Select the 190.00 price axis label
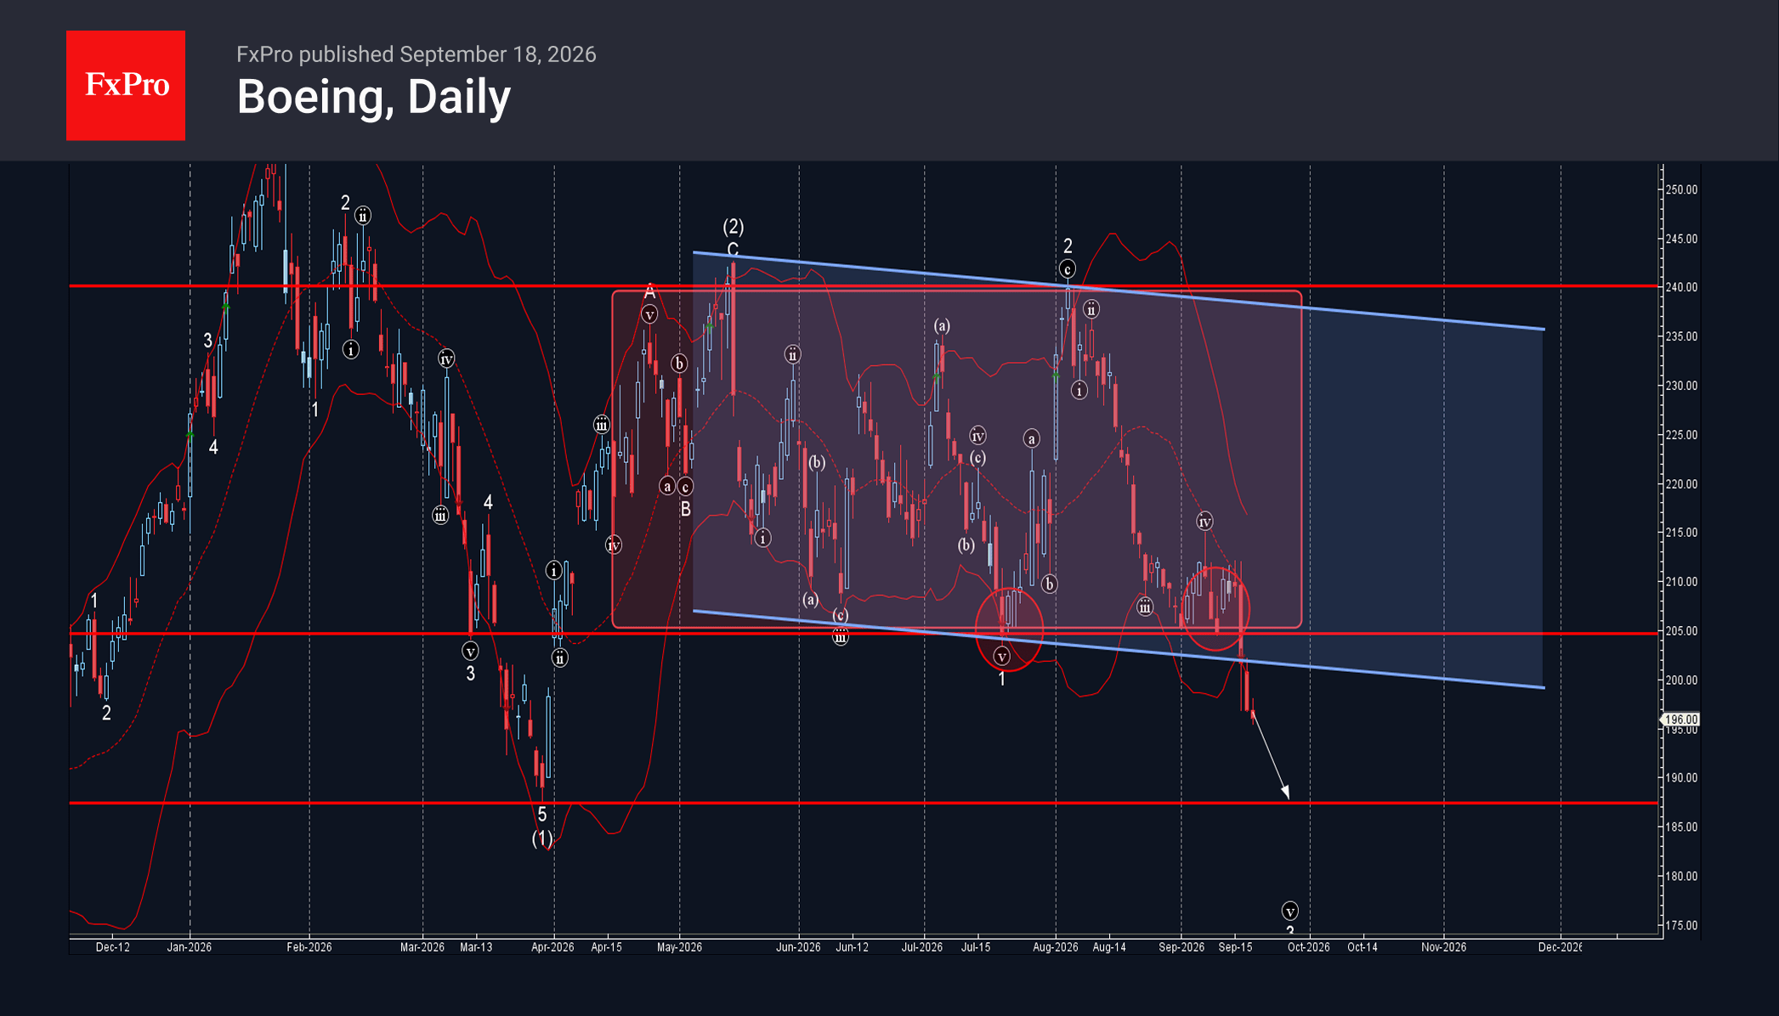The height and width of the screenshot is (1016, 1779). pos(1681,778)
